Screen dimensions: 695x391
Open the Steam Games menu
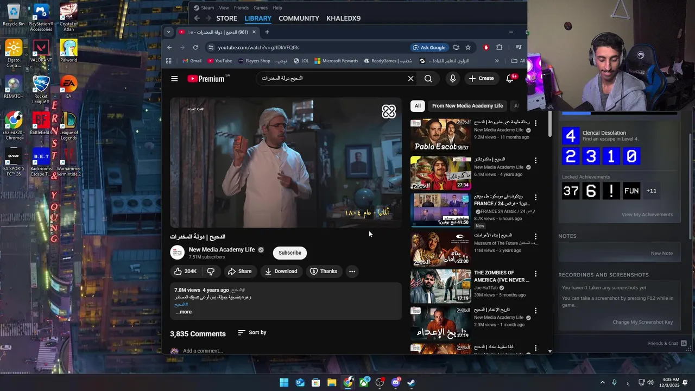click(261, 8)
